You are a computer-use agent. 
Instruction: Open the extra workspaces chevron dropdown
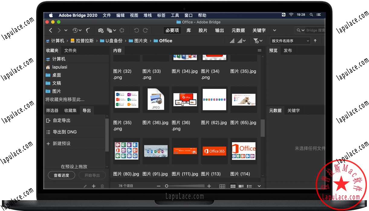pyautogui.click(x=274, y=30)
